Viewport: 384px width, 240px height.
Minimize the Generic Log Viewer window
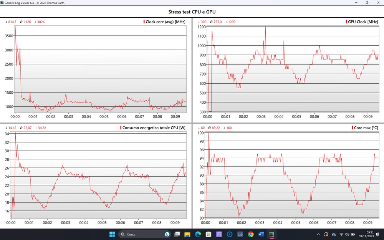(x=356, y=3)
